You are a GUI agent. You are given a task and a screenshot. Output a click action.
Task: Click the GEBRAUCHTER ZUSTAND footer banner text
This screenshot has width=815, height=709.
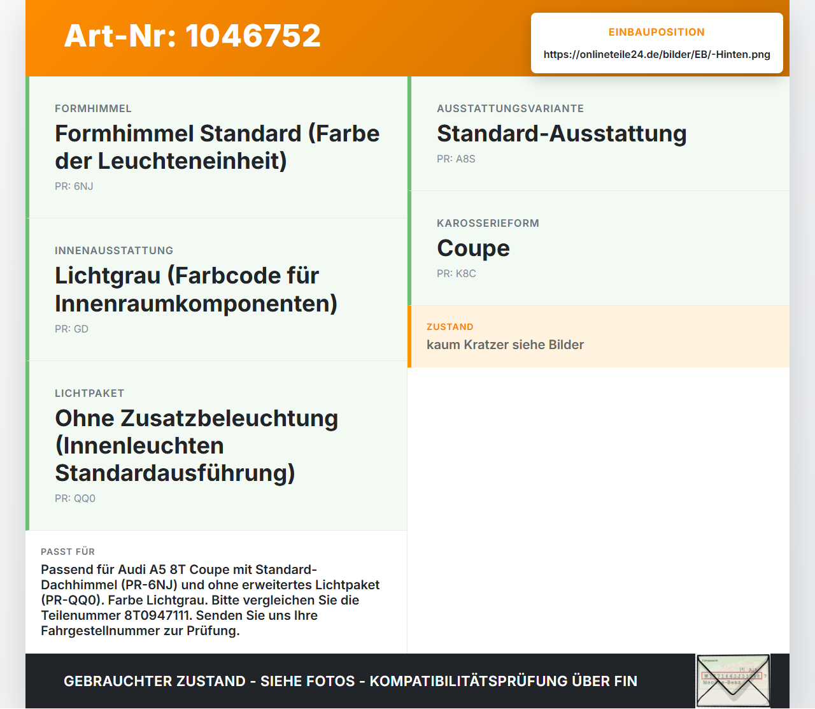click(x=350, y=681)
